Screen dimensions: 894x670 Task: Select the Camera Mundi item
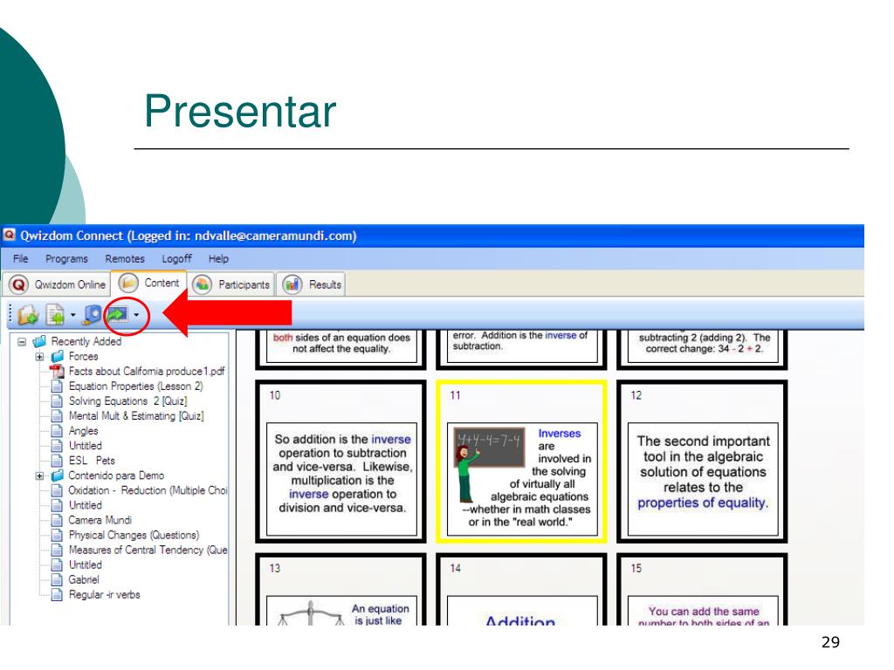click(x=100, y=520)
